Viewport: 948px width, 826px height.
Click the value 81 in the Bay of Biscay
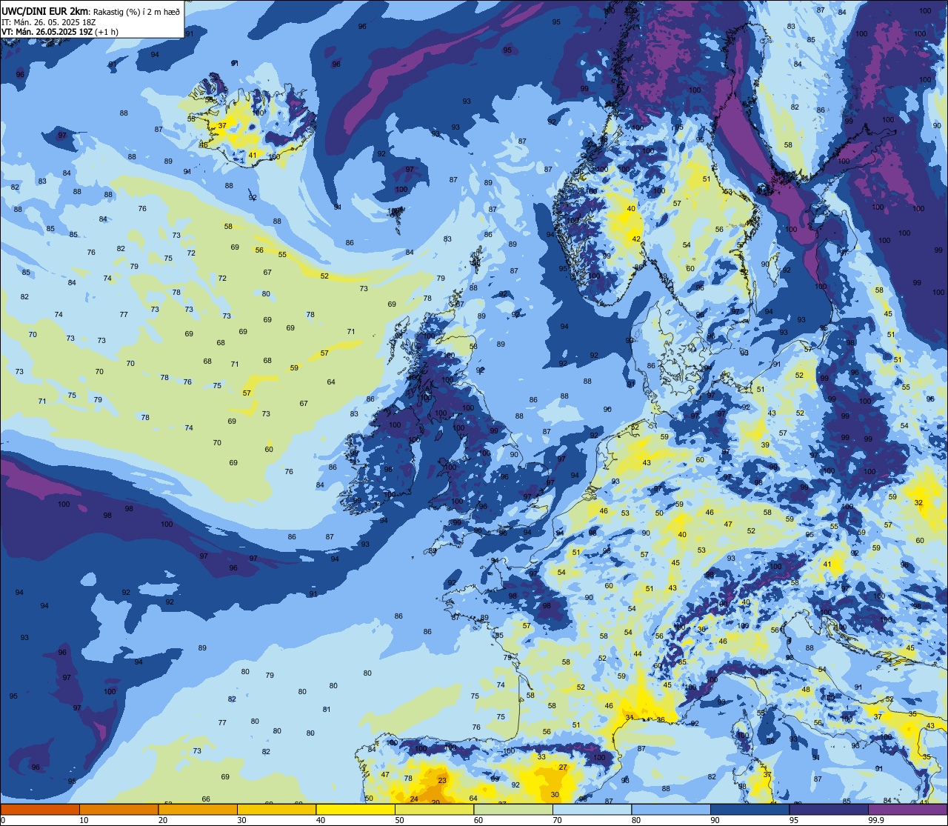(x=327, y=710)
